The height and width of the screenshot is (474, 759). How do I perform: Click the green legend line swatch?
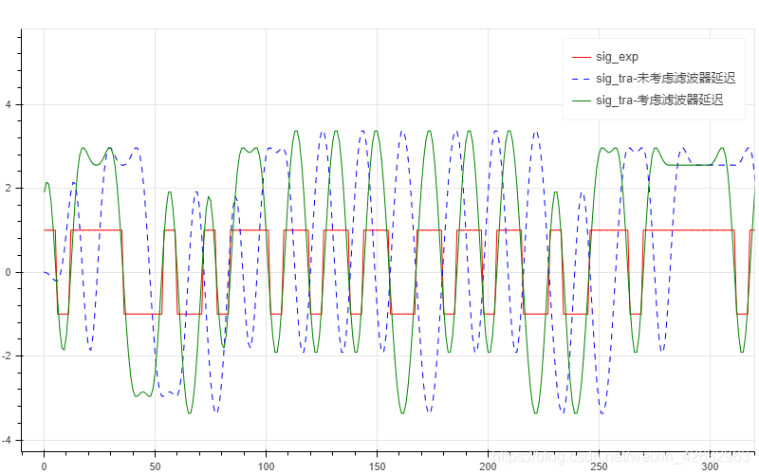pyautogui.click(x=582, y=100)
